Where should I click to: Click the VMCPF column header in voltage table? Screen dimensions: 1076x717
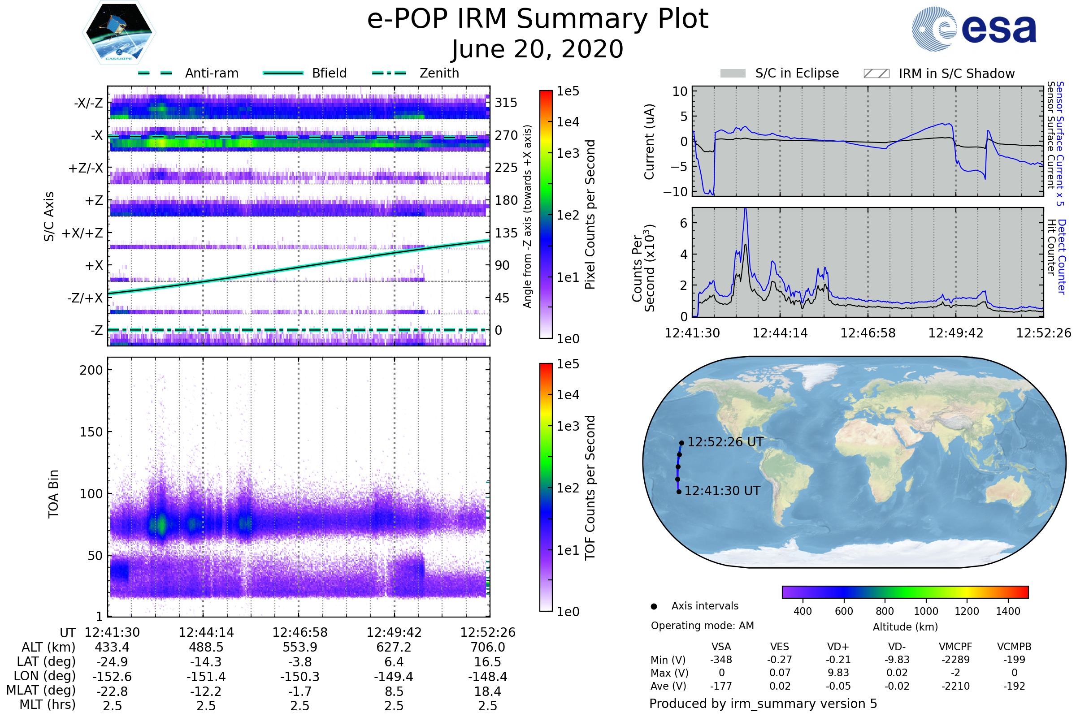point(955,647)
